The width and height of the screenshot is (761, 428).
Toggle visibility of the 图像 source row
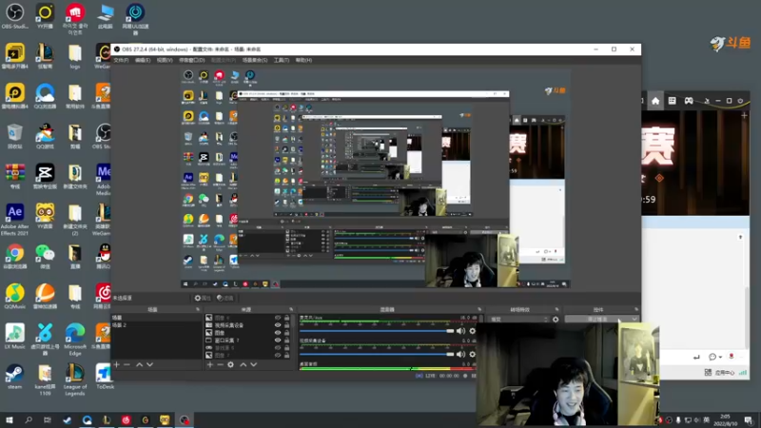pos(278,333)
